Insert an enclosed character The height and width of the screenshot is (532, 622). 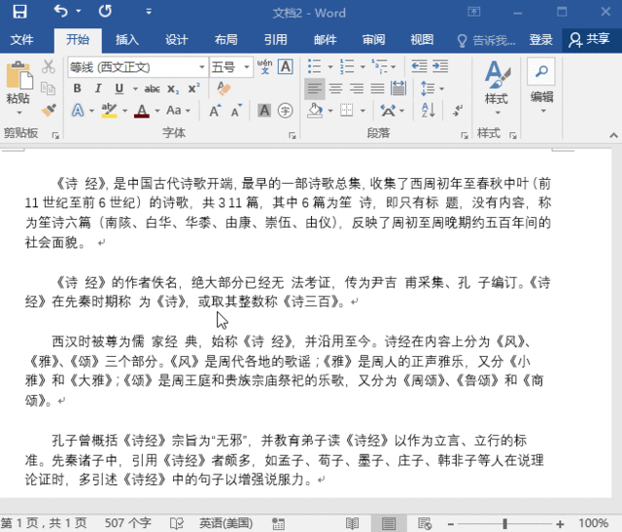(x=285, y=110)
